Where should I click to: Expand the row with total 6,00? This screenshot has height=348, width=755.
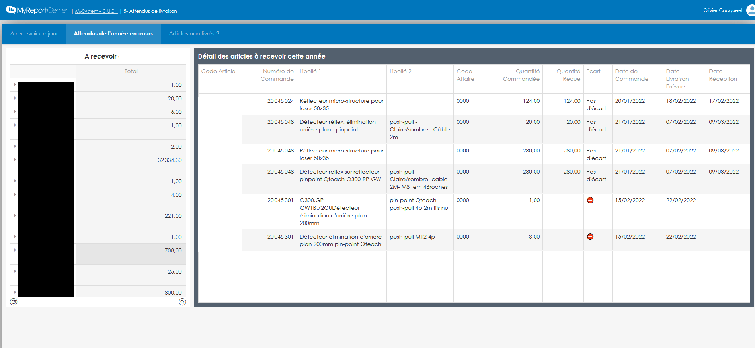click(x=15, y=112)
